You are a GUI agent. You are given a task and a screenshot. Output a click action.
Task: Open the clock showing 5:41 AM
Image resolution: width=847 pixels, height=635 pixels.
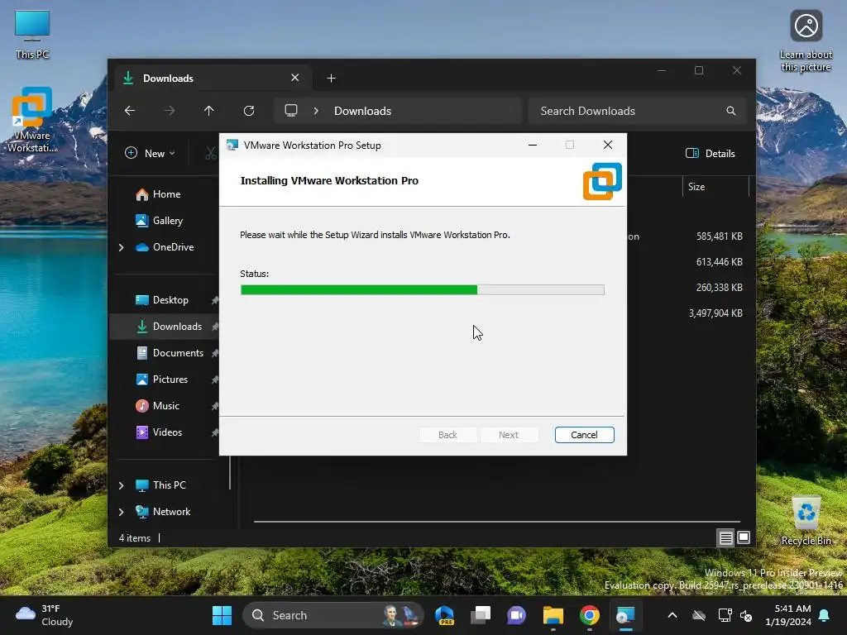pyautogui.click(x=788, y=615)
